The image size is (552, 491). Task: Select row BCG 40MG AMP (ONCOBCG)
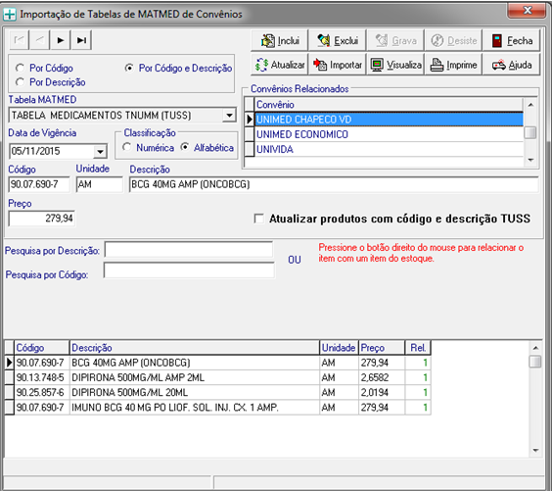point(217,363)
